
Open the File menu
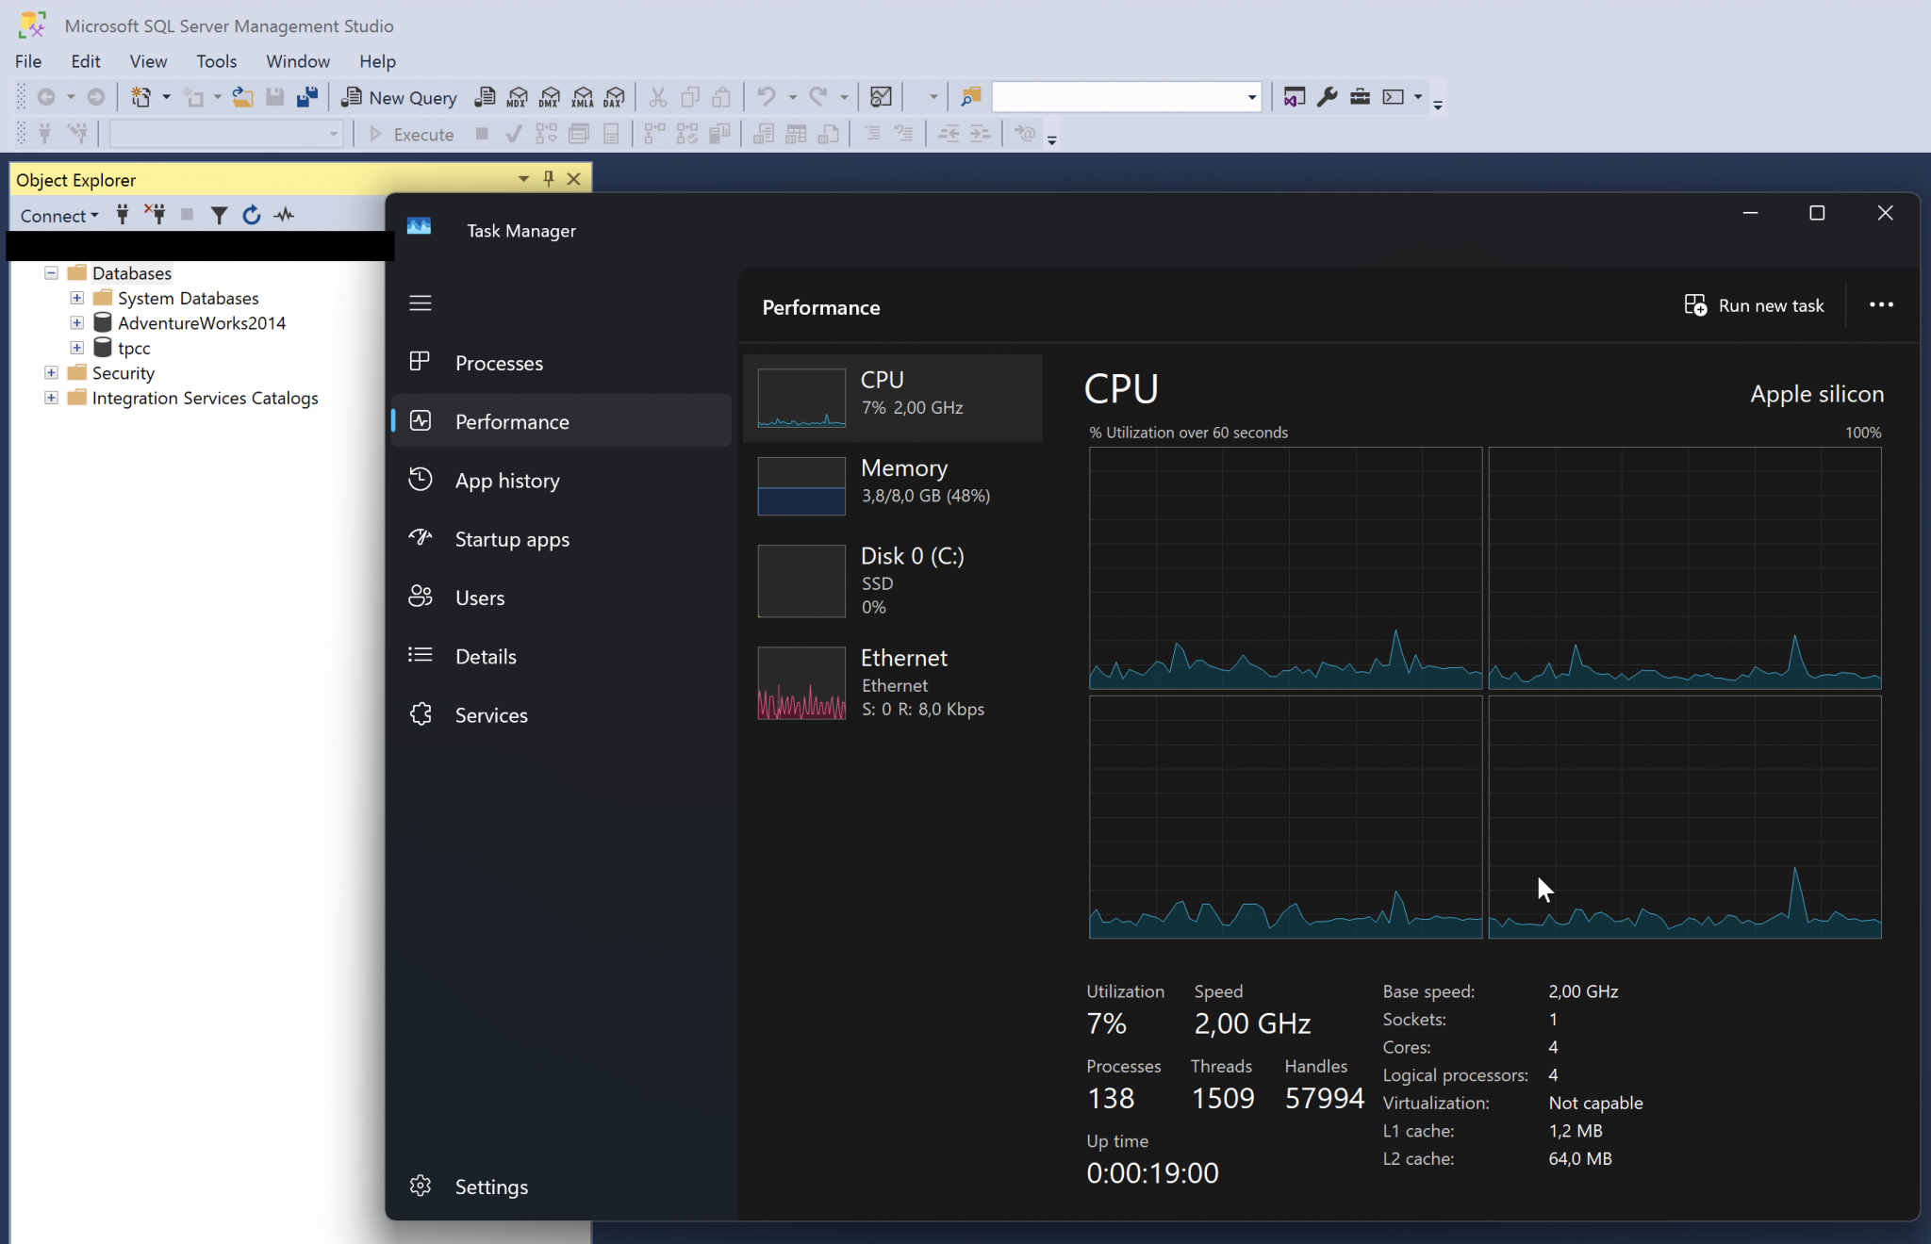pyautogui.click(x=28, y=61)
